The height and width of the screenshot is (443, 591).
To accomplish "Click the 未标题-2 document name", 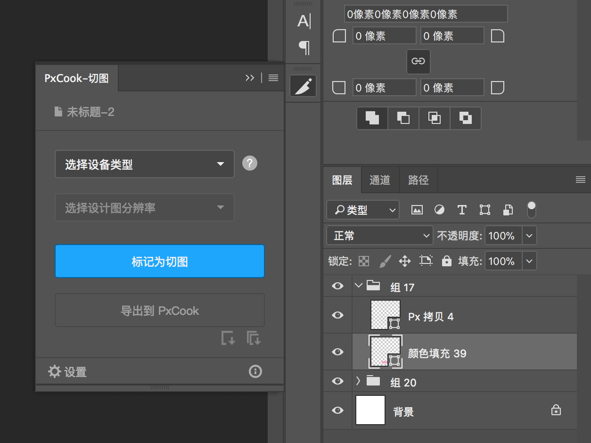I will [90, 112].
